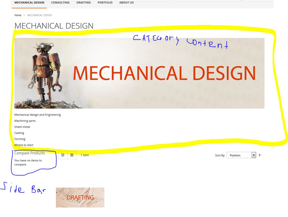Open the PORTFILIO navigation item
The image size is (288, 217).
(x=105, y=3)
